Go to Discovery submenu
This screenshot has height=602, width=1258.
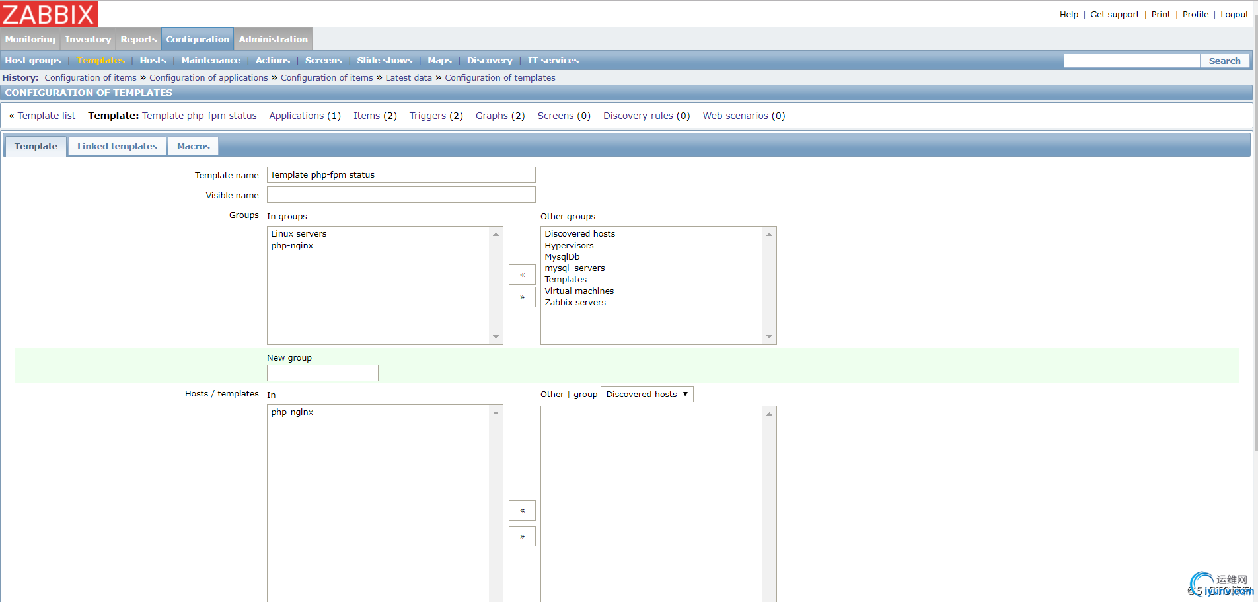pyautogui.click(x=490, y=61)
